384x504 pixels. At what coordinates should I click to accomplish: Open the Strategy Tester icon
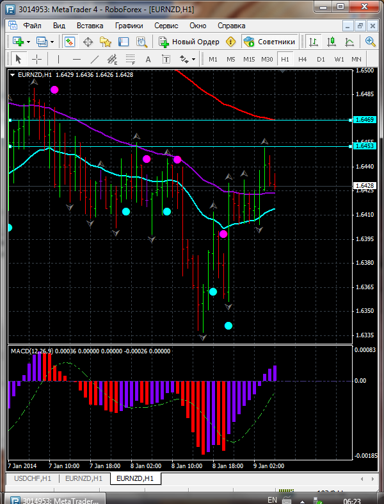(141, 42)
